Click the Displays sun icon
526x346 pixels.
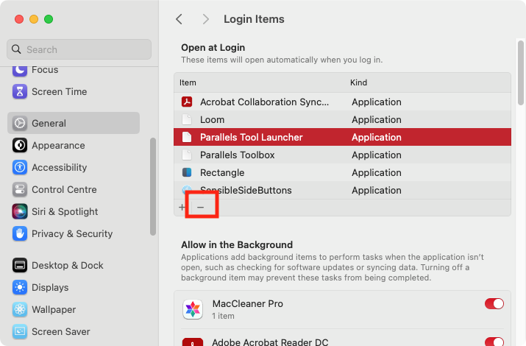(x=20, y=287)
